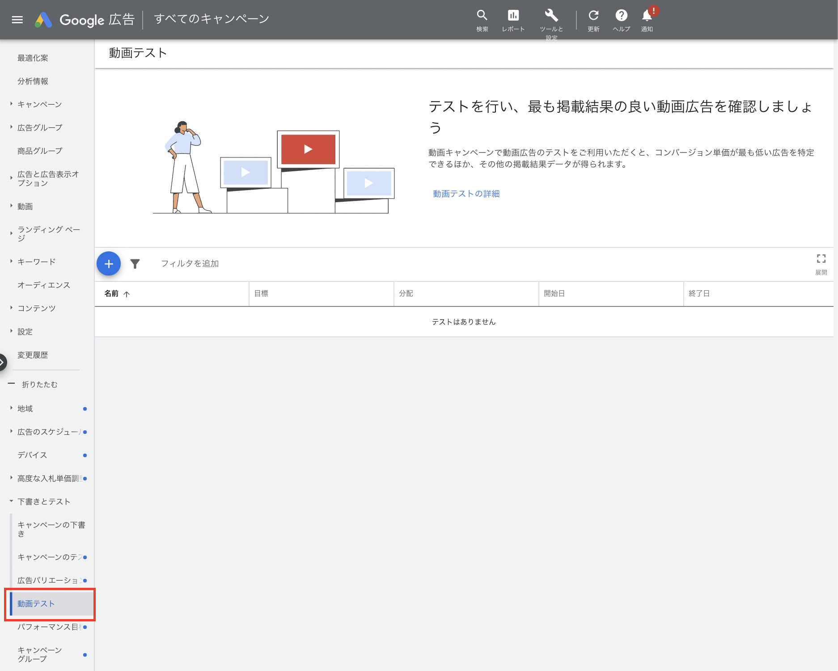This screenshot has height=671, width=838.
Task: Click the search magnifier icon
Action: [x=482, y=16]
